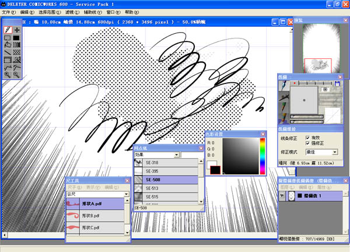This screenshot has width=350, height=252.
Task: Toggle eye visibility of layer 1
Action: pos(283,197)
